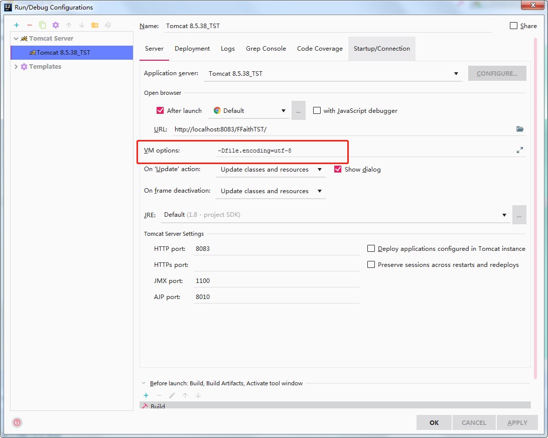548x438 pixels.
Task: Toggle Show dialog checkbox
Action: click(x=338, y=169)
